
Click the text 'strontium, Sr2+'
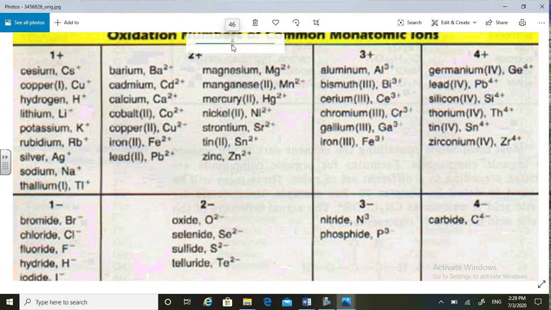(x=238, y=127)
